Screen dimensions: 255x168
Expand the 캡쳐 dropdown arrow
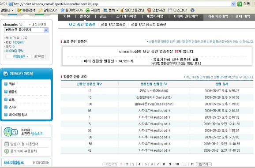pyautogui.click(x=117, y=11)
